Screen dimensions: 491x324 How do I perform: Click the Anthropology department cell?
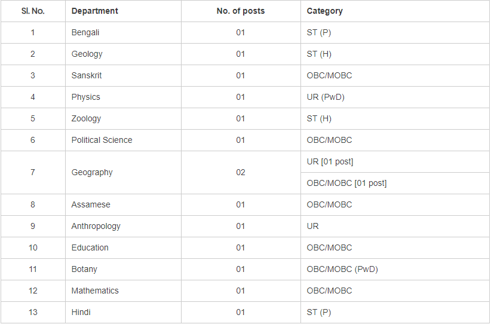(x=96, y=226)
